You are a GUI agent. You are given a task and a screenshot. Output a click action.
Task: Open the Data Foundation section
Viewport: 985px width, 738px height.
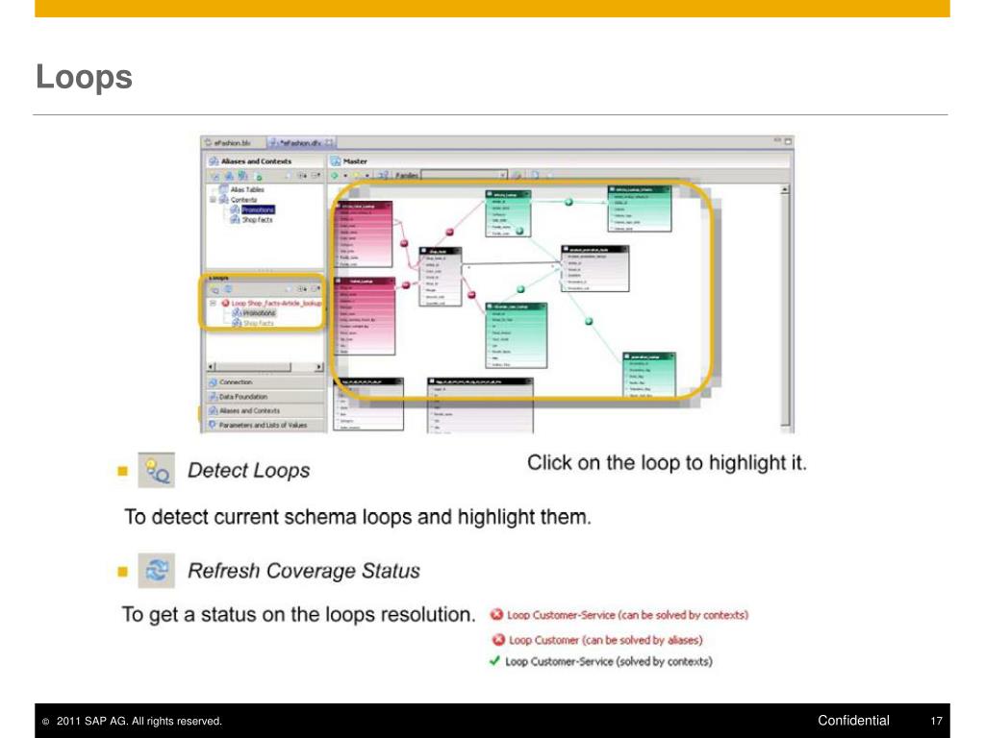click(265, 397)
